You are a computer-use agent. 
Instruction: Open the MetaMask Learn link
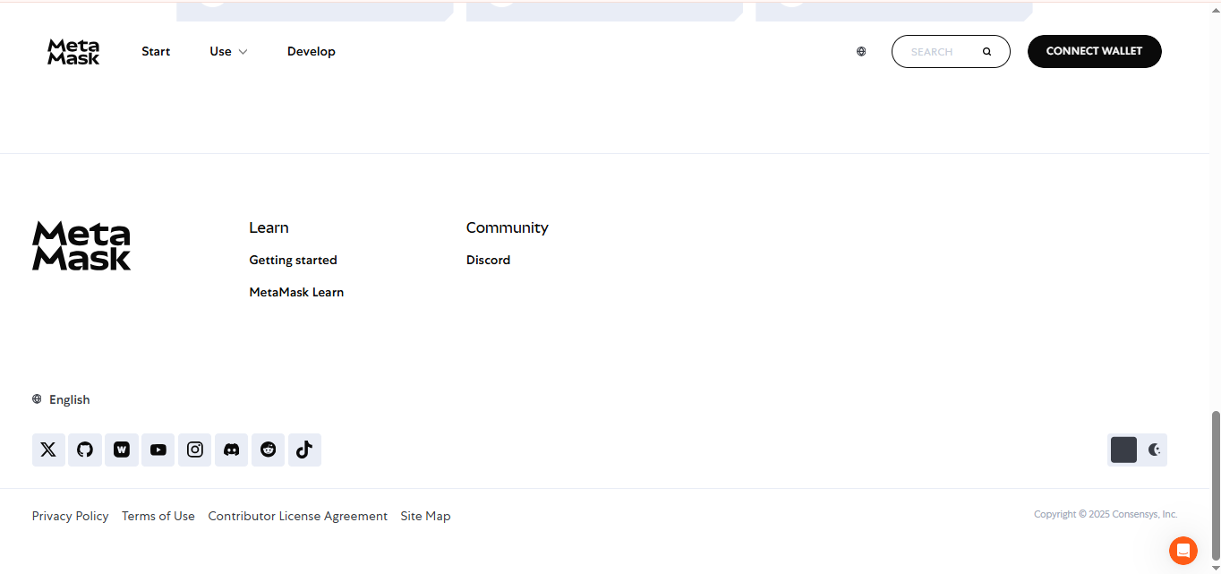(x=296, y=292)
